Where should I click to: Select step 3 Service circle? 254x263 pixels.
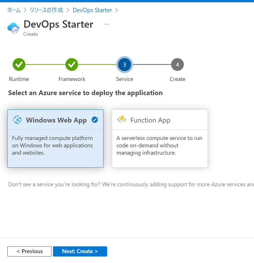[125, 65]
